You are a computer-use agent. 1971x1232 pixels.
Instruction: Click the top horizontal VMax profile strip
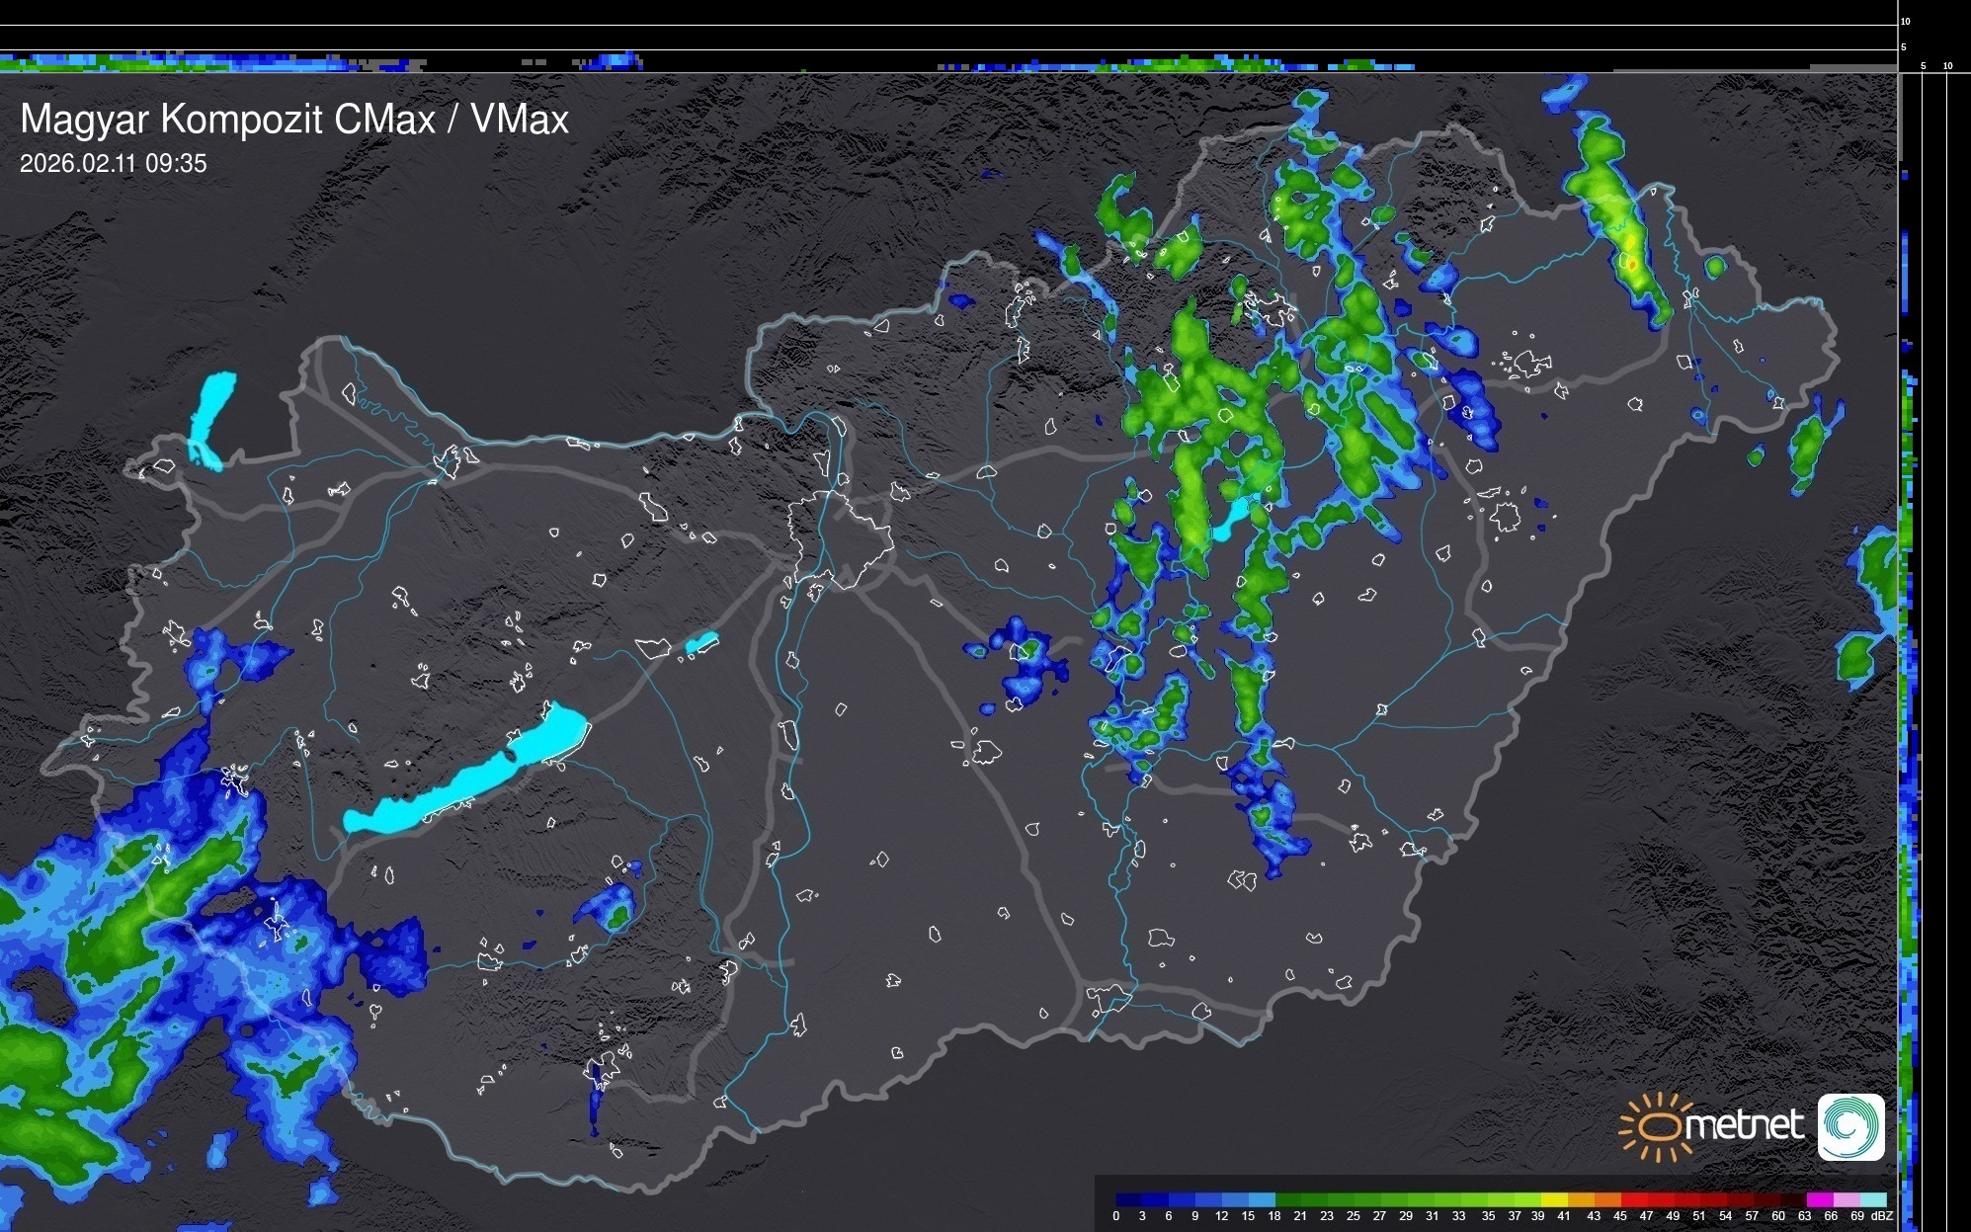click(x=948, y=63)
